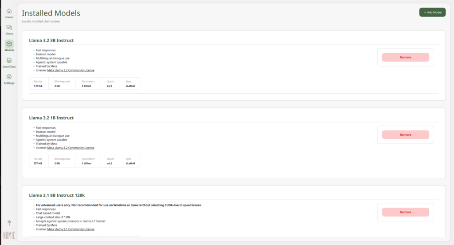This screenshot has width=454, height=245.
Task: Click the Llama 3.2 3B Instruct title
Action: pos(51,40)
